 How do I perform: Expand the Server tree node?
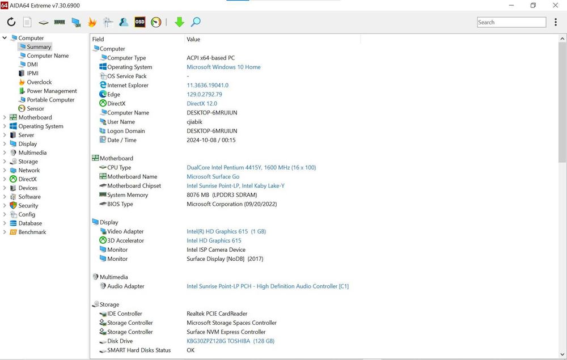[5, 135]
